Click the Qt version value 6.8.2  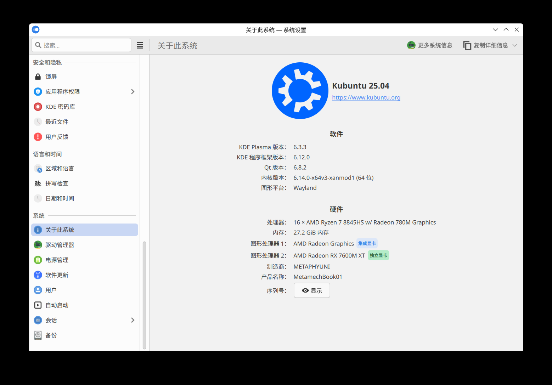coord(300,168)
